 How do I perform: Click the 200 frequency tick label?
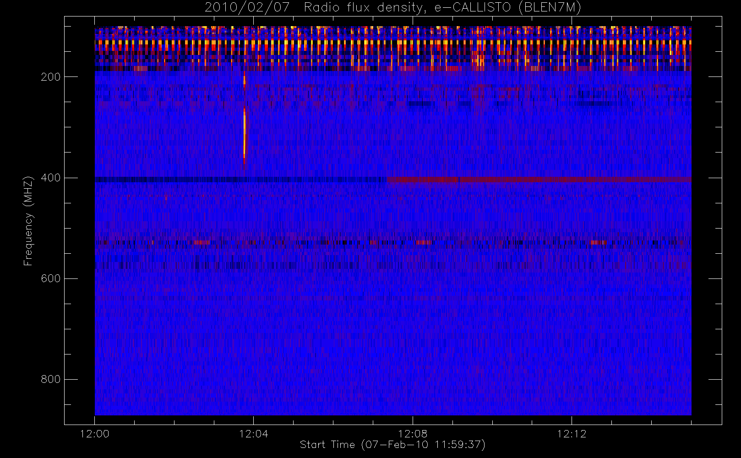[x=51, y=77]
